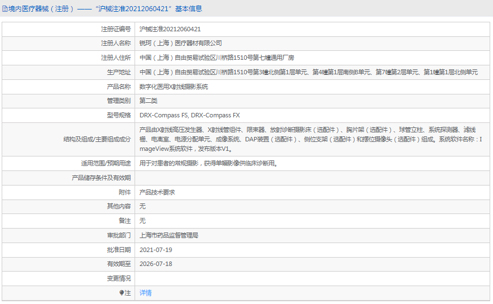Select the registrant address ending 第七幢通用厂房
Screen dimensions: 493x304
coord(217,58)
